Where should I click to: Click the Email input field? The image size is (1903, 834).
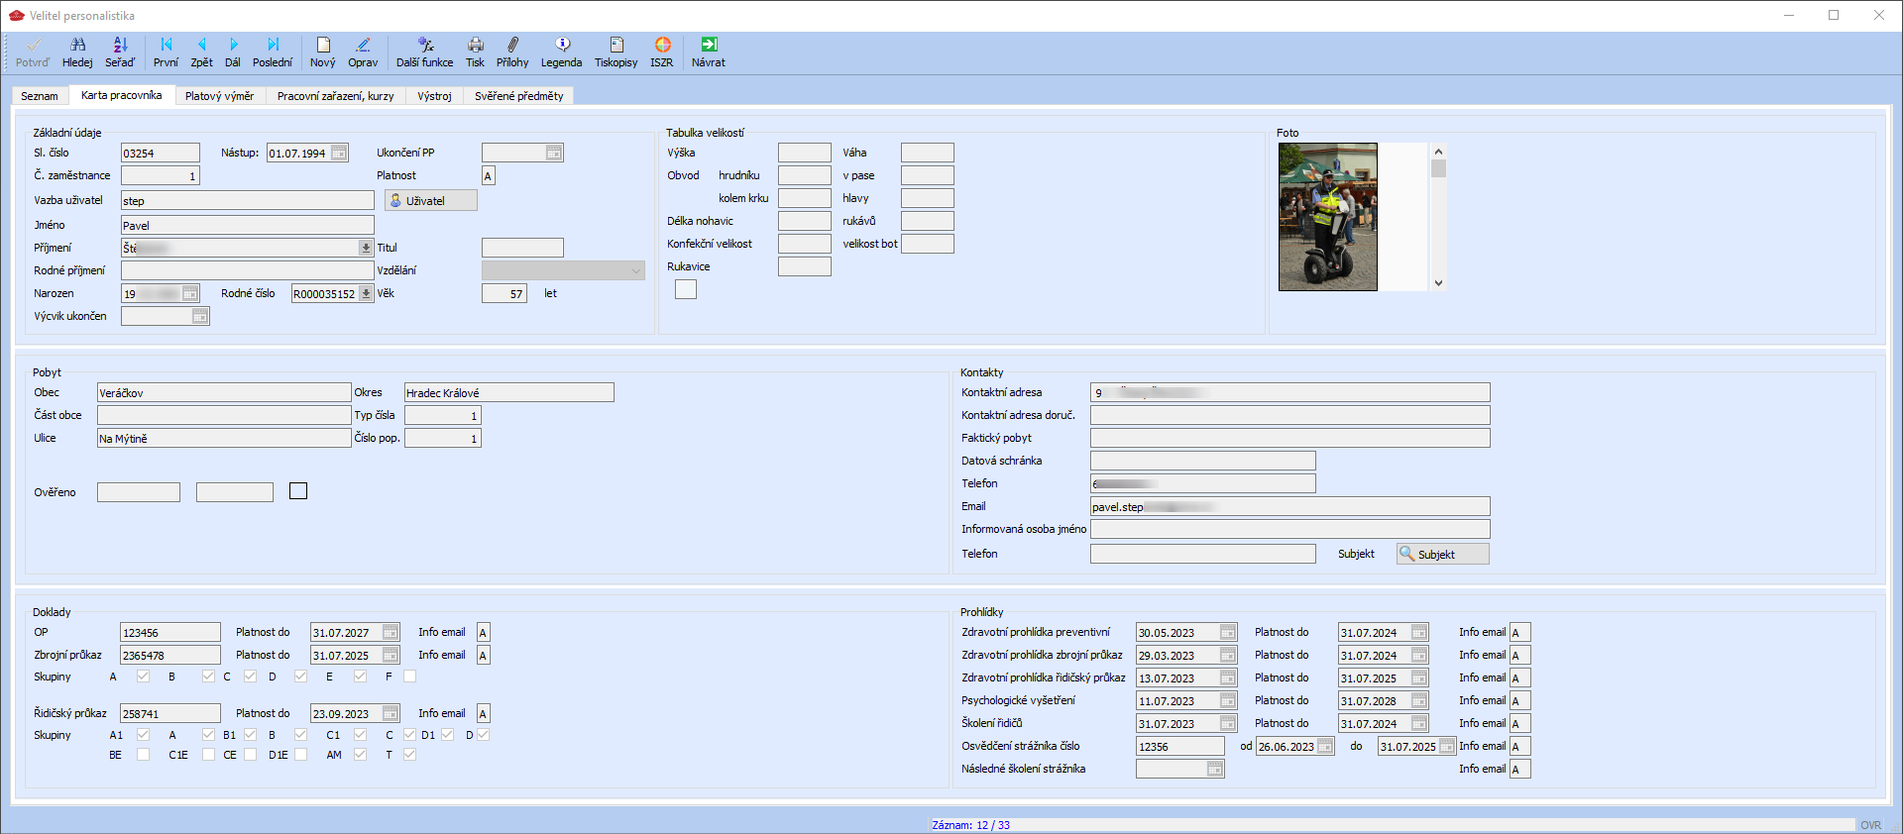(1290, 506)
